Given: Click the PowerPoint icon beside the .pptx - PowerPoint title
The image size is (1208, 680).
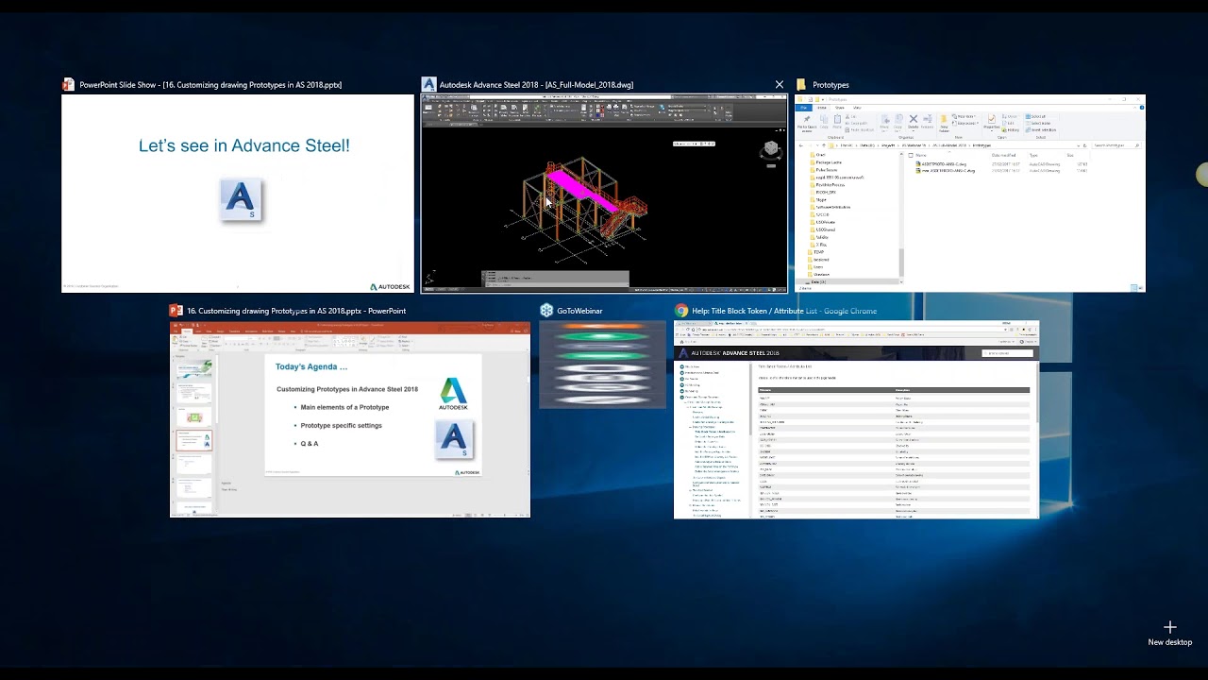Looking at the screenshot, I should tap(176, 311).
